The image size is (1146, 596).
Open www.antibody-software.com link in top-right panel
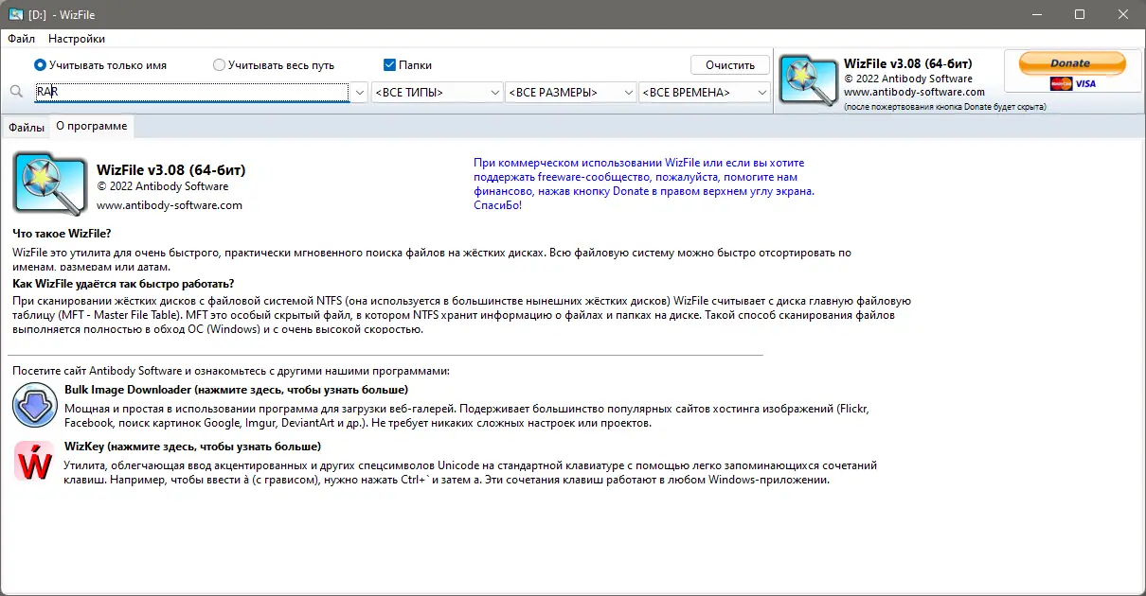pyautogui.click(x=914, y=92)
